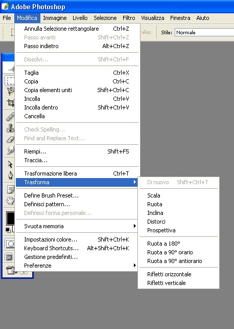Open the Stile Normale dropdown
Viewport: 234px width, 329px height.
pos(204,33)
